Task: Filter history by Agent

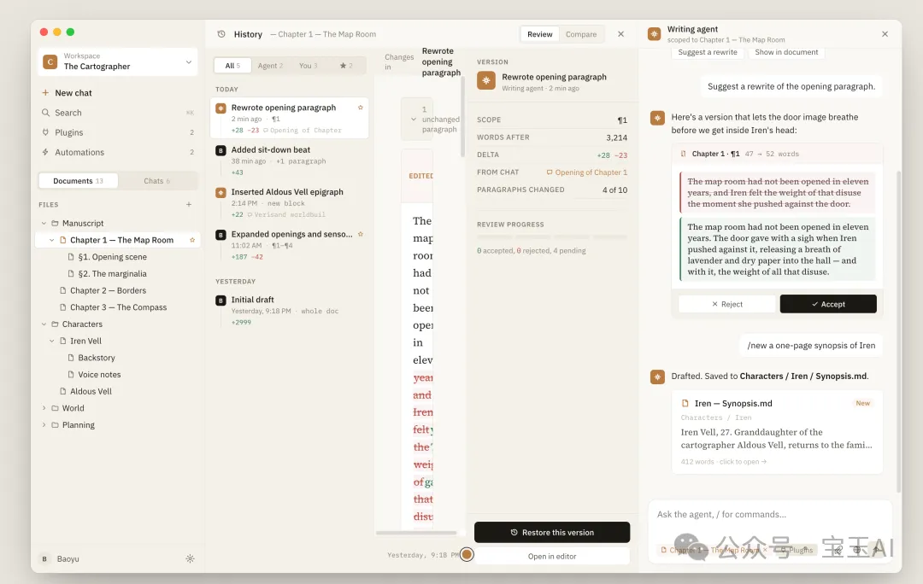Action: pyautogui.click(x=270, y=65)
